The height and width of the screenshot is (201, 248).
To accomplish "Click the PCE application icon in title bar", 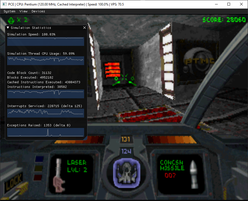I will pos(4,4).
